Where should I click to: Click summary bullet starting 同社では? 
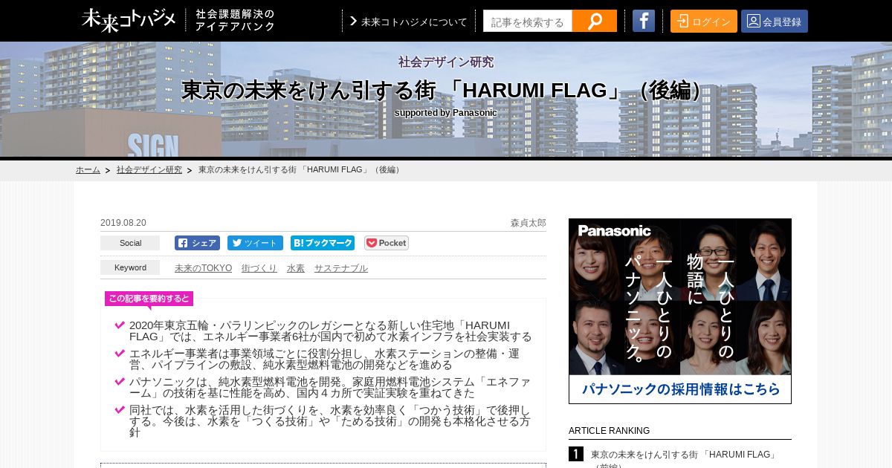330,421
